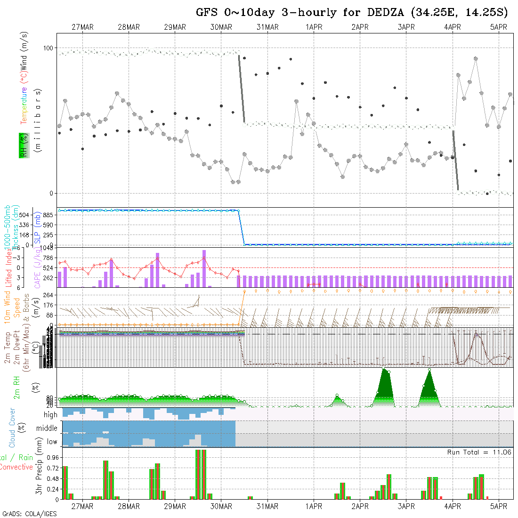518x518 pixels.
Task: Click the GrADS: COLA/IGES credit text
Action: click(x=29, y=514)
